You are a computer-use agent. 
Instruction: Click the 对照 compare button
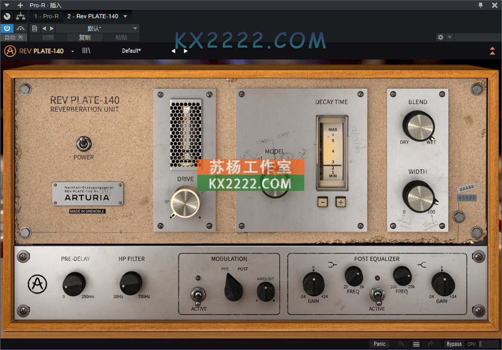[48, 38]
